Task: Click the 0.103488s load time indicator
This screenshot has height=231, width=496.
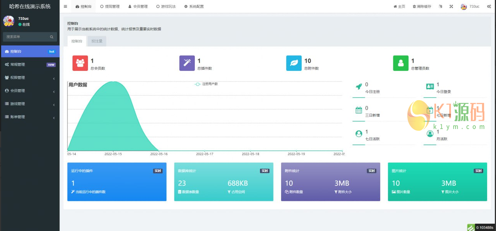Action: (485, 228)
